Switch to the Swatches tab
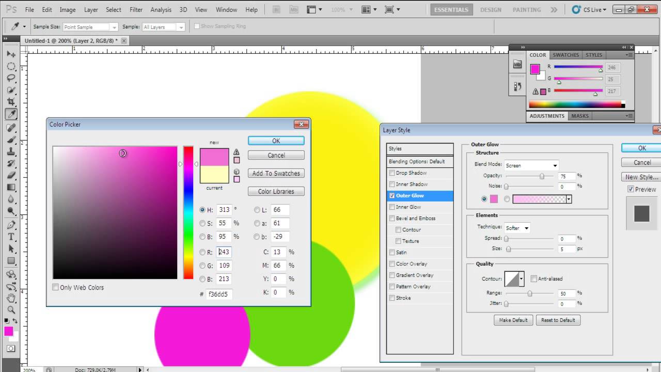 coord(566,55)
